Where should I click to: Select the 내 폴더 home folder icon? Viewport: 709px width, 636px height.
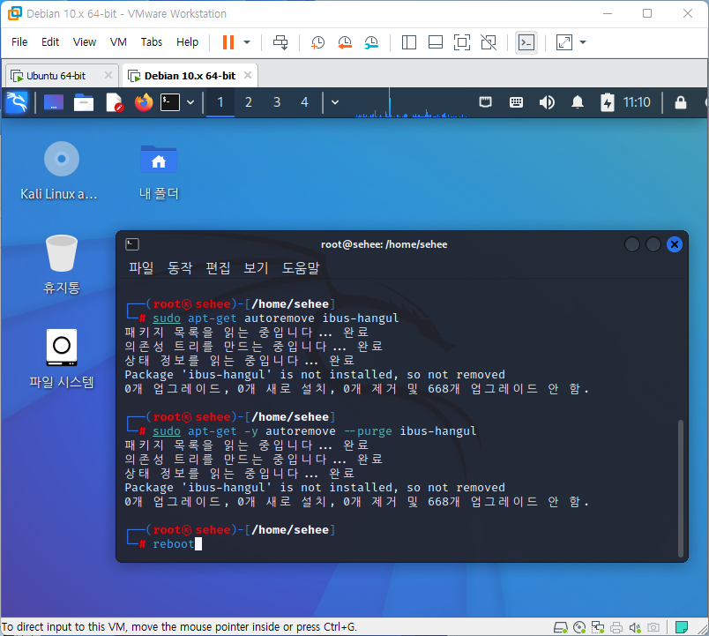[159, 171]
